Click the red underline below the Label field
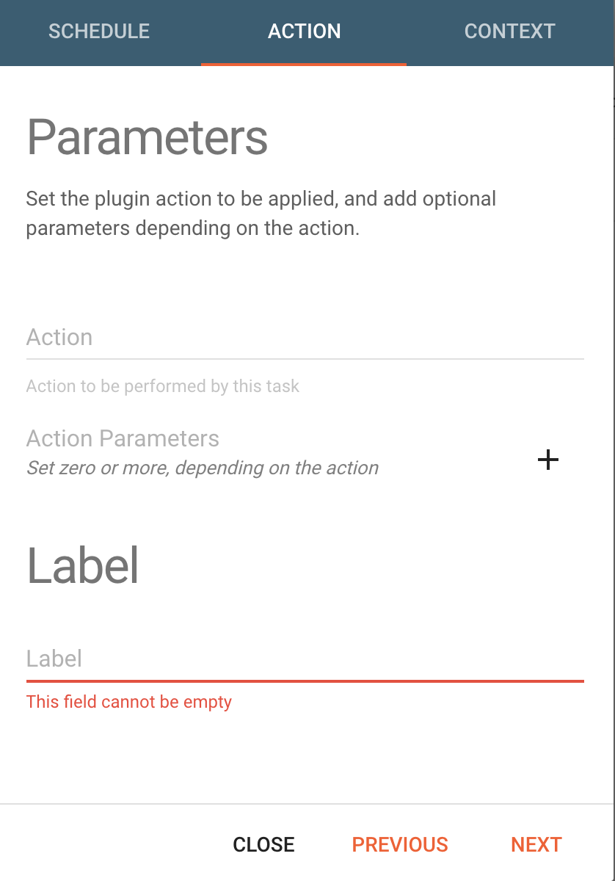Screen dimensions: 615x881 point(305,681)
